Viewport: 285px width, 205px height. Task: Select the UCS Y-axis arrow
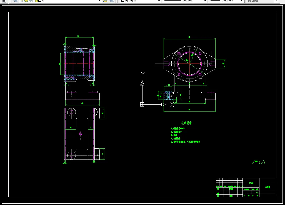(x=142, y=83)
